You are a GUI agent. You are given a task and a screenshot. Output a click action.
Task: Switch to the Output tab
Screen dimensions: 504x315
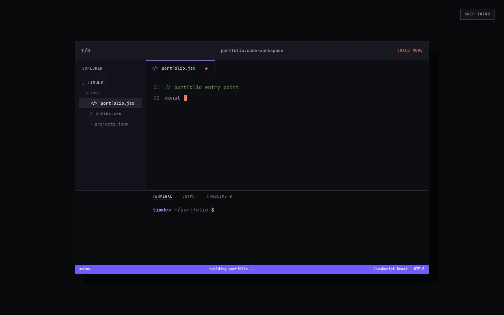pyautogui.click(x=190, y=196)
